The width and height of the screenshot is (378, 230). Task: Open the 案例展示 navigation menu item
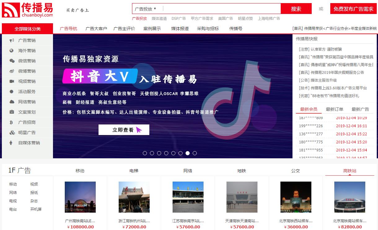152,29
